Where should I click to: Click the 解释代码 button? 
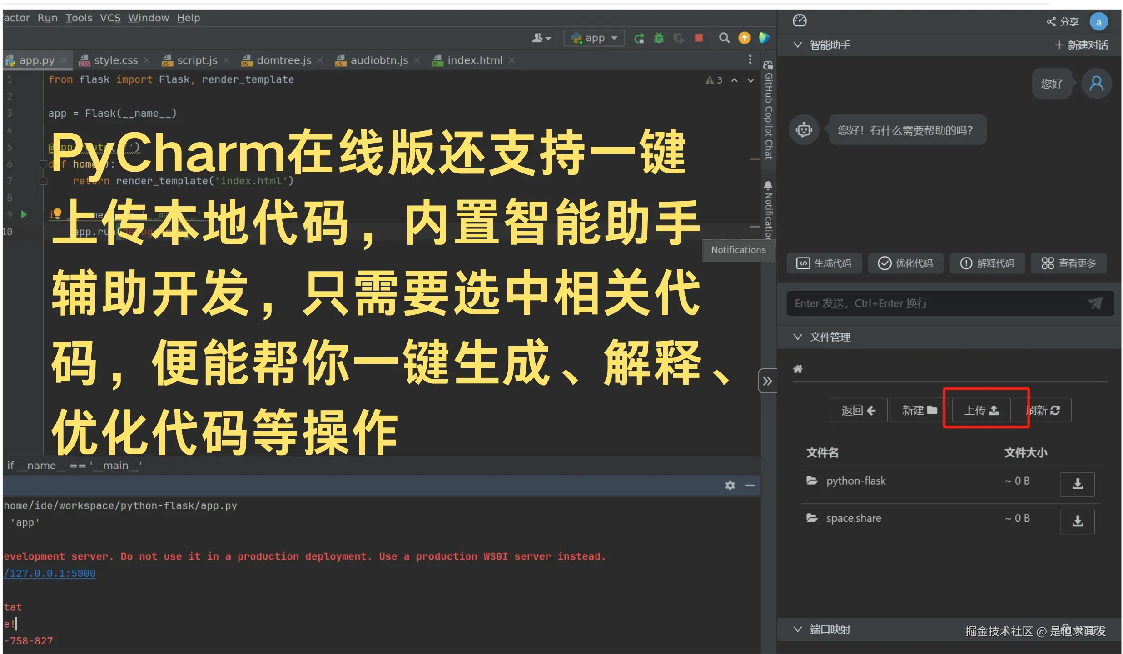(x=987, y=263)
